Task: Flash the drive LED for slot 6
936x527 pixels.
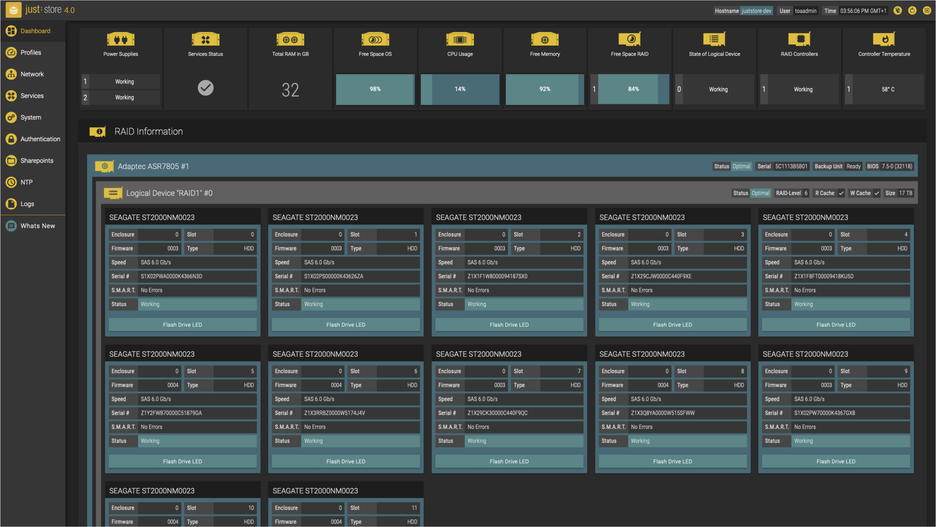Action: (346, 461)
